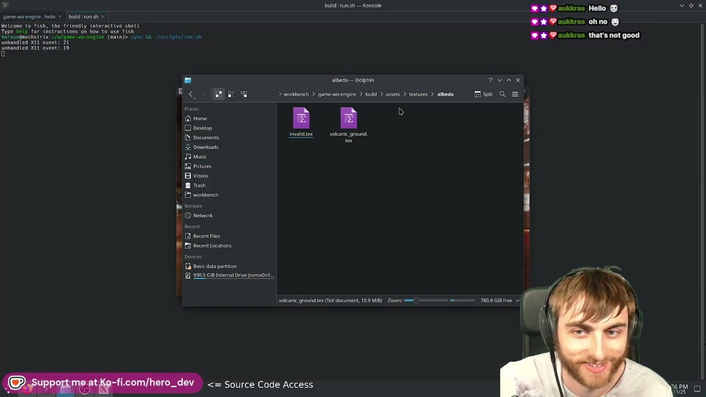Viewport: 706px width, 397px height.
Task: Click volcanic_ground.tex status bar text
Action: 330,301
